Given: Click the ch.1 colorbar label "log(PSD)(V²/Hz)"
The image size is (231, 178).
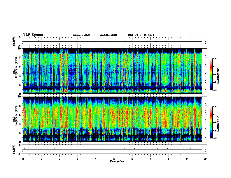Looking at the screenshot, I should 218,76.
